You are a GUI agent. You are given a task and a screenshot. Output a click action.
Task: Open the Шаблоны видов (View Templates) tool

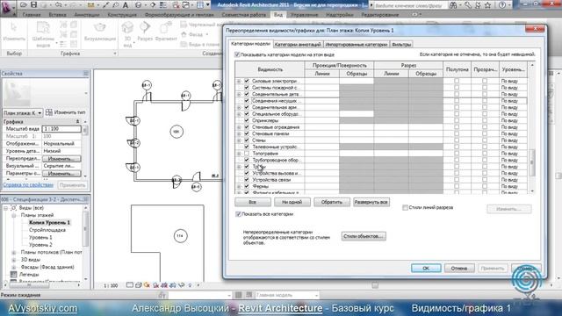pos(43,34)
